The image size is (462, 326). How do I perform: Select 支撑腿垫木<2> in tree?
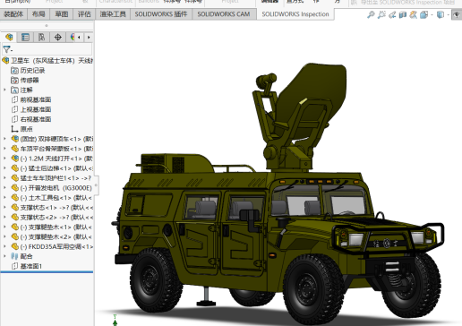click(x=52, y=237)
